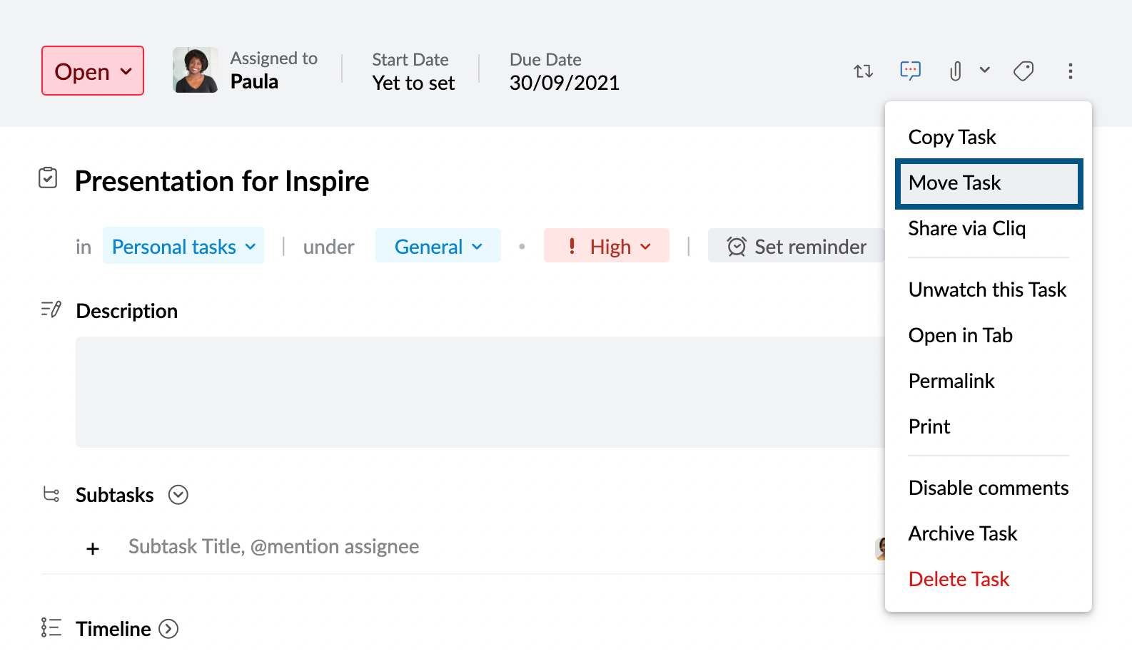This screenshot has width=1132, height=656.
Task: Click the tag label icon
Action: [1024, 71]
